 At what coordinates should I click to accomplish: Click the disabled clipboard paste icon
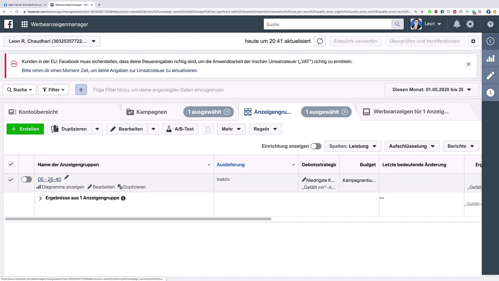pyautogui.click(x=208, y=129)
